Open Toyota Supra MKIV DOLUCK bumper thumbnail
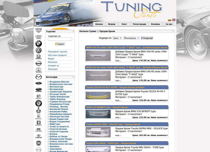This screenshot has height=152, width=210. pos(98,132)
